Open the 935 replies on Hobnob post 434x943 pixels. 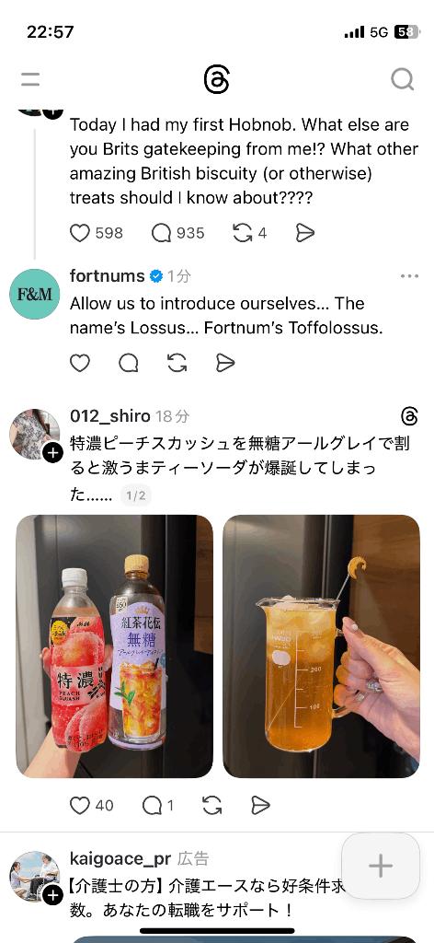162,233
